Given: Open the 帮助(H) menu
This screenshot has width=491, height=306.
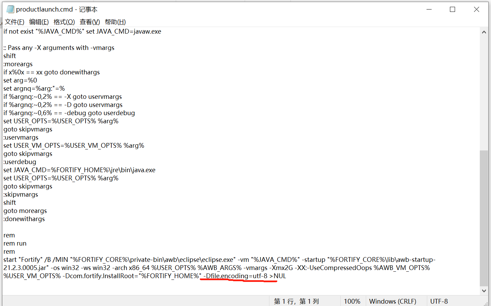Looking at the screenshot, I should [115, 22].
